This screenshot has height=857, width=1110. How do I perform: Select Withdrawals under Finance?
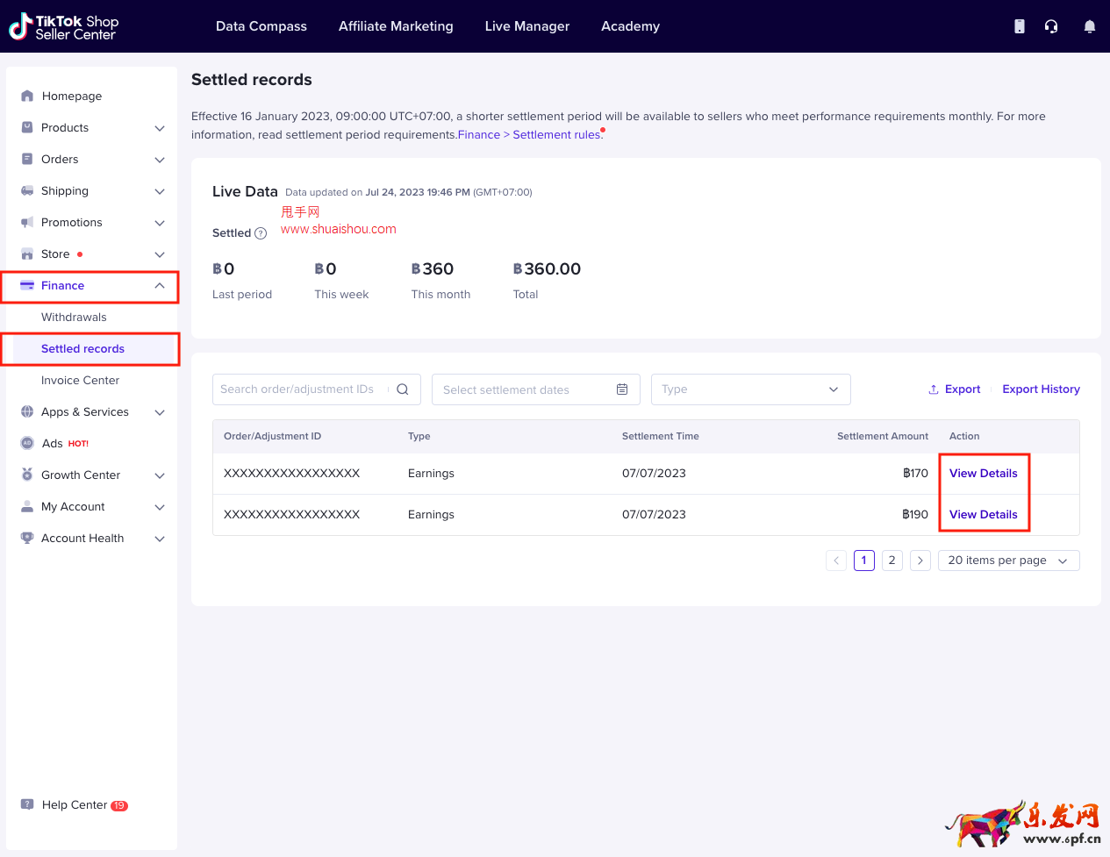pyautogui.click(x=74, y=318)
